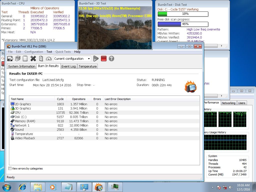Click the save results disk icon

coord(10,58)
